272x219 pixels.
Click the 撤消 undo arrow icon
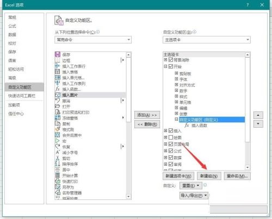(x=58, y=101)
